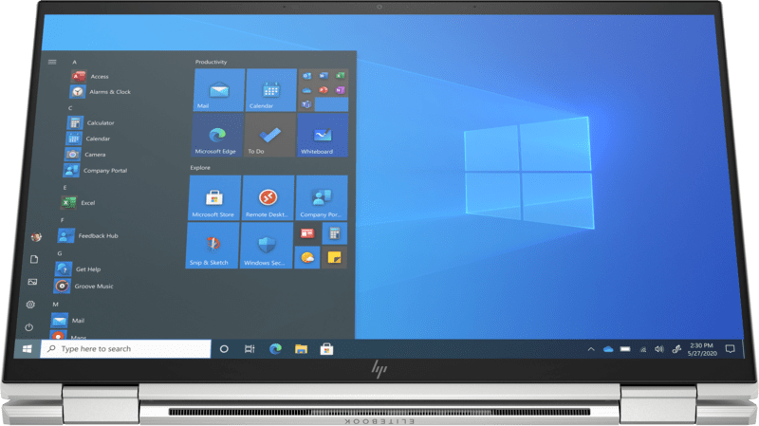Click the battery icon in the tray
Screen dimensions: 759x426
(625, 349)
